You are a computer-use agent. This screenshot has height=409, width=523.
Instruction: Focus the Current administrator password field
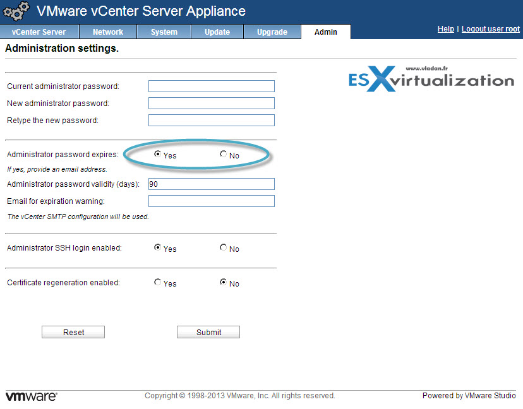tap(212, 86)
